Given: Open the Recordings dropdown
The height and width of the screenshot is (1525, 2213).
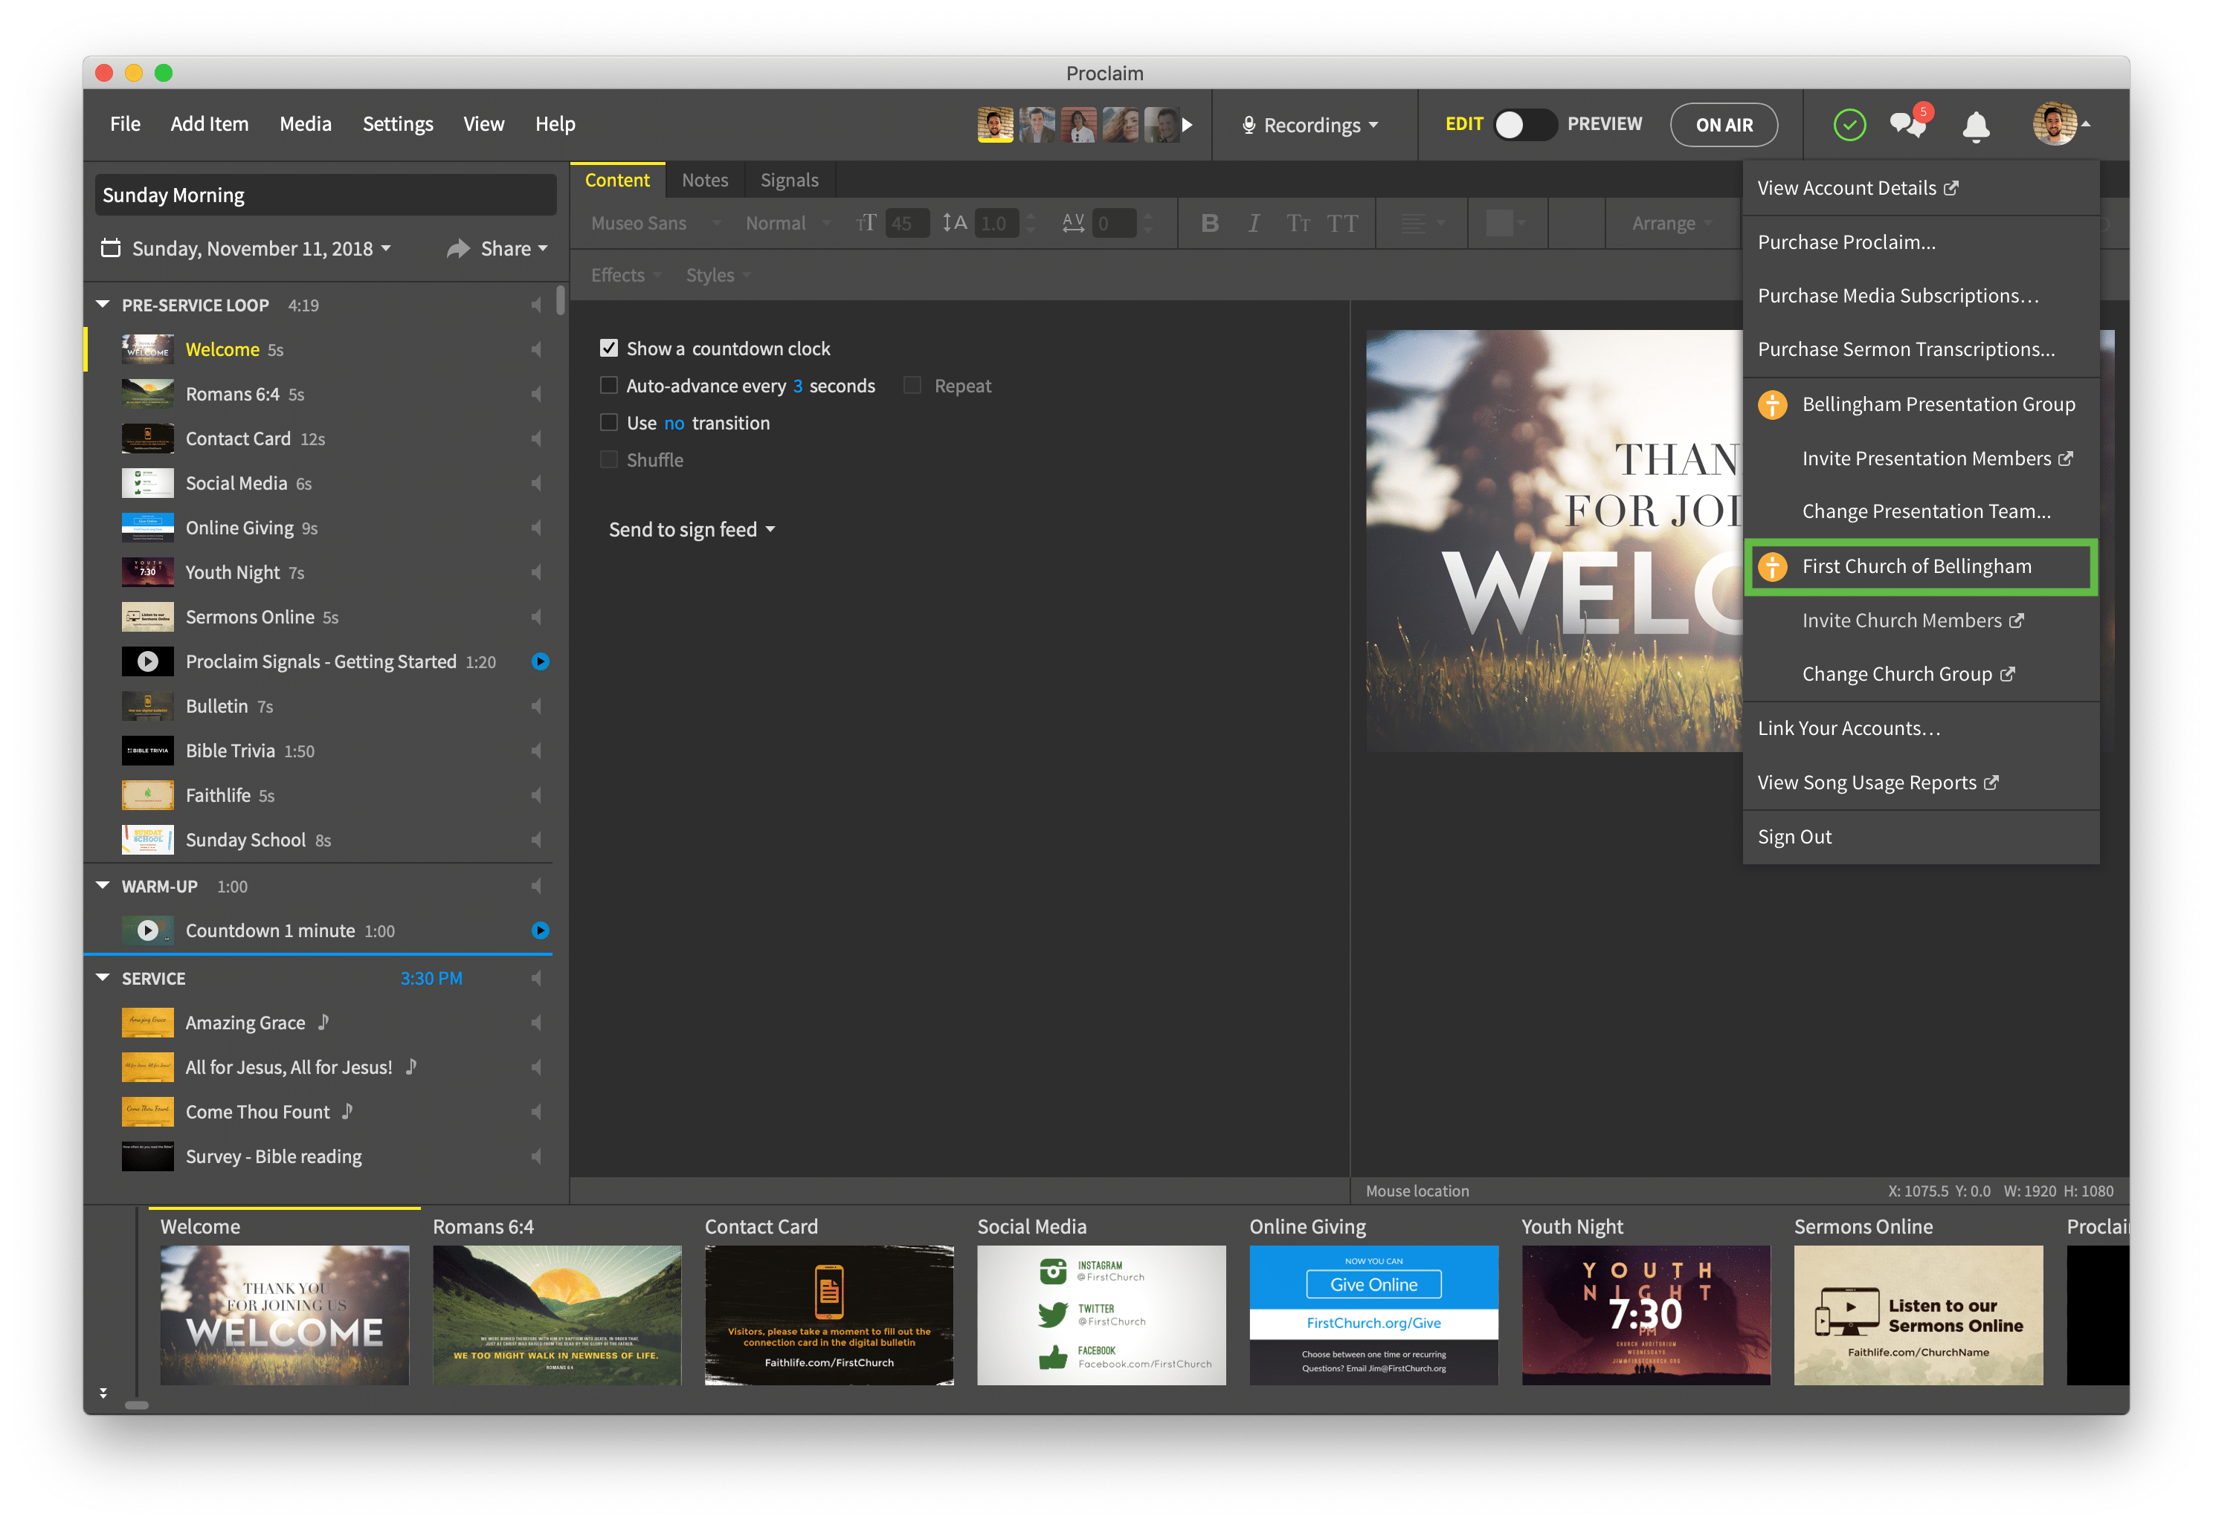Looking at the screenshot, I should 1310,125.
